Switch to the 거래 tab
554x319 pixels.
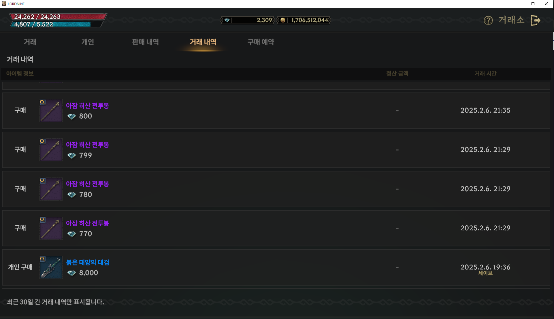[x=30, y=42]
